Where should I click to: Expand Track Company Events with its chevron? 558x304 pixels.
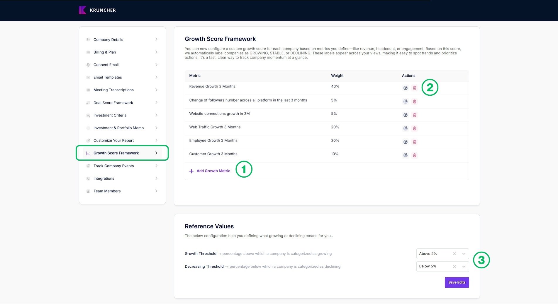pos(156,166)
